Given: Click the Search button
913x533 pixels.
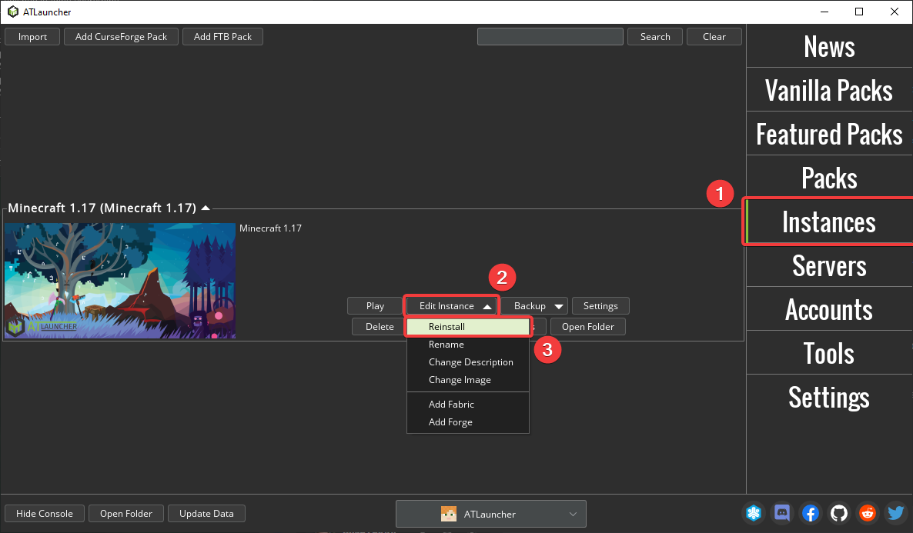Looking at the screenshot, I should pos(655,37).
